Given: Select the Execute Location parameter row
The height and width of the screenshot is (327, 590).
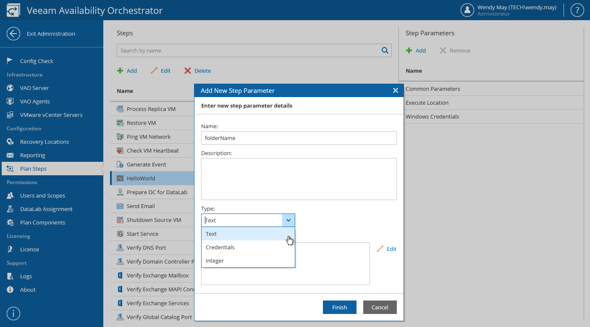Looking at the screenshot, I should click(491, 103).
